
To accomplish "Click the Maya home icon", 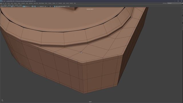I will pos(1,3).
